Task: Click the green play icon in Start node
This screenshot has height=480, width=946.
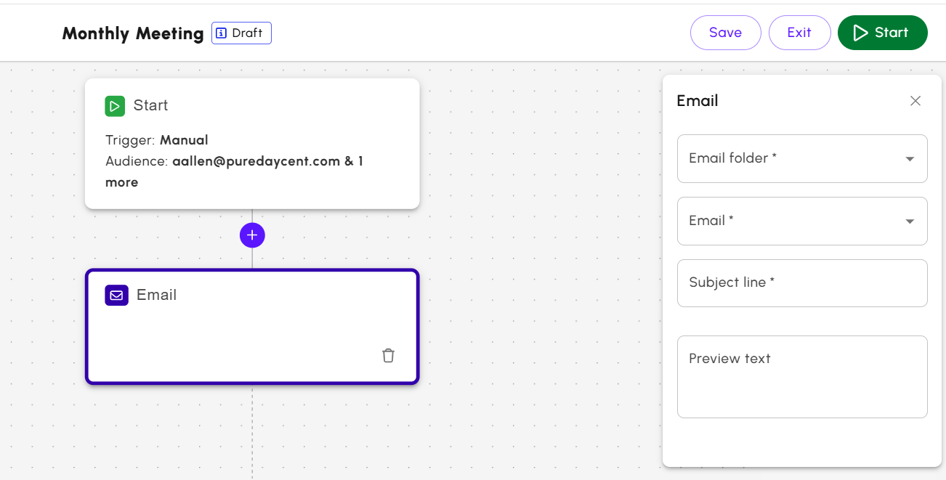Action: point(115,106)
